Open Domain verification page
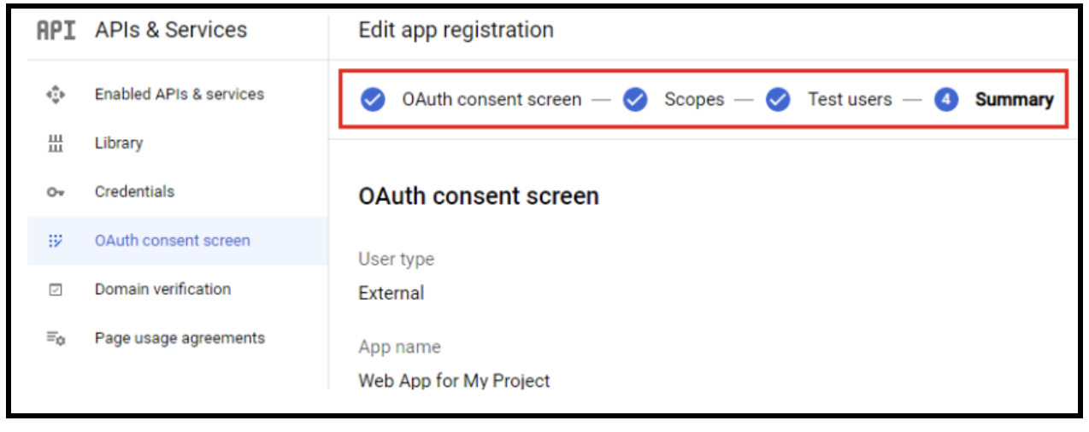Image resolution: width=1089 pixels, height=432 pixels. coord(162,289)
